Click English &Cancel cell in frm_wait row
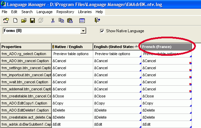 117,82
